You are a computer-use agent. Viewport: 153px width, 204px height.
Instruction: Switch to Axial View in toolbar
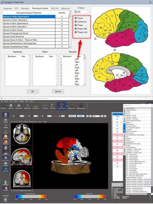pyautogui.click(x=11, y=106)
